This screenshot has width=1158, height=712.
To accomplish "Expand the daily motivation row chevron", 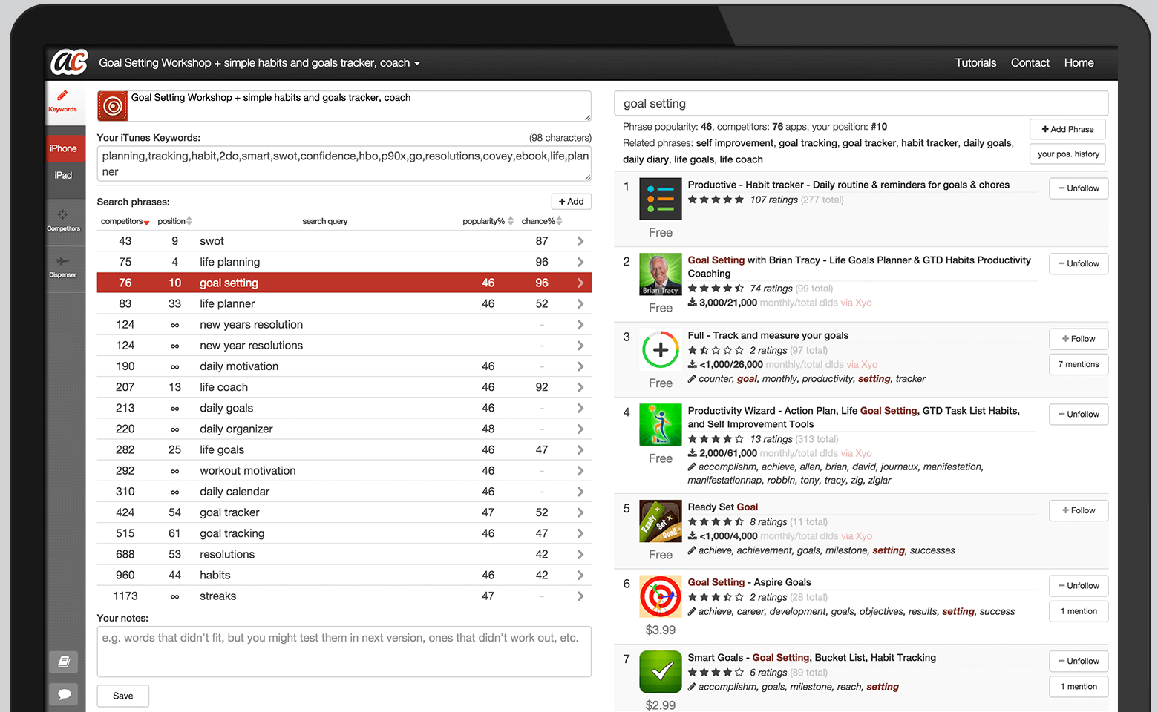I will [x=580, y=366].
